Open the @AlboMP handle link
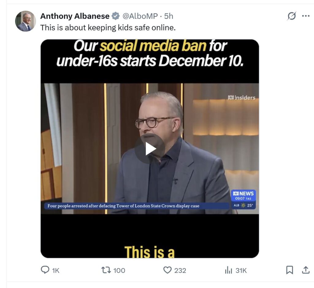 [140, 16]
